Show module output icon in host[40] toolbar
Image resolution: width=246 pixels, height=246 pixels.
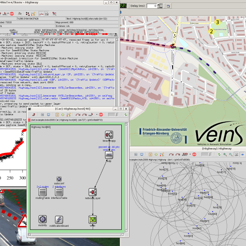coord(48,114)
